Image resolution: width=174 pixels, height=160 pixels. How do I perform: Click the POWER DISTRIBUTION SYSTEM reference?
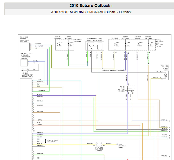112,70
